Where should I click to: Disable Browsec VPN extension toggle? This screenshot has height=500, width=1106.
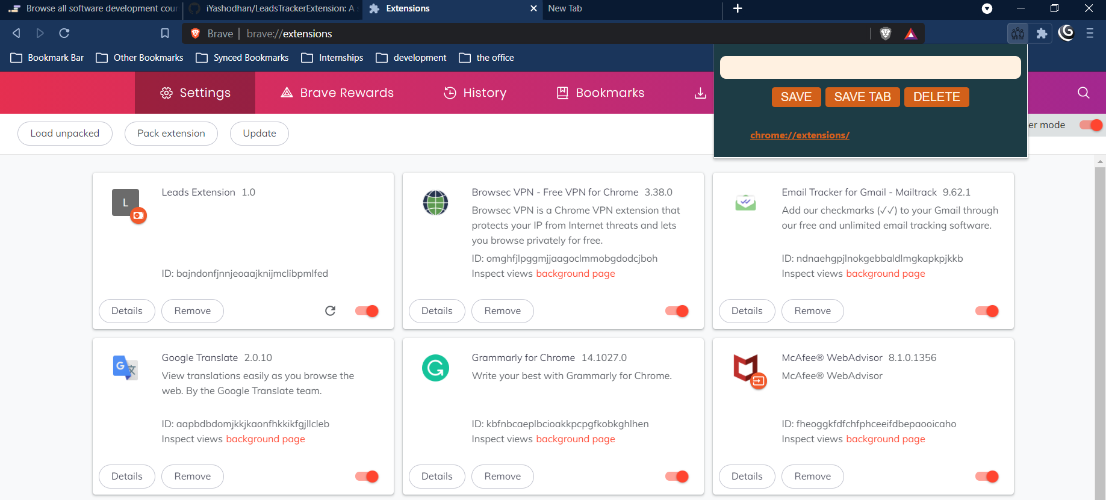(677, 311)
